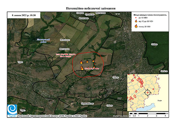The height and width of the screenshot is (124, 175).
Task: Click the date box '8 липня 2022 р. 18:38'
Action: point(24,15)
